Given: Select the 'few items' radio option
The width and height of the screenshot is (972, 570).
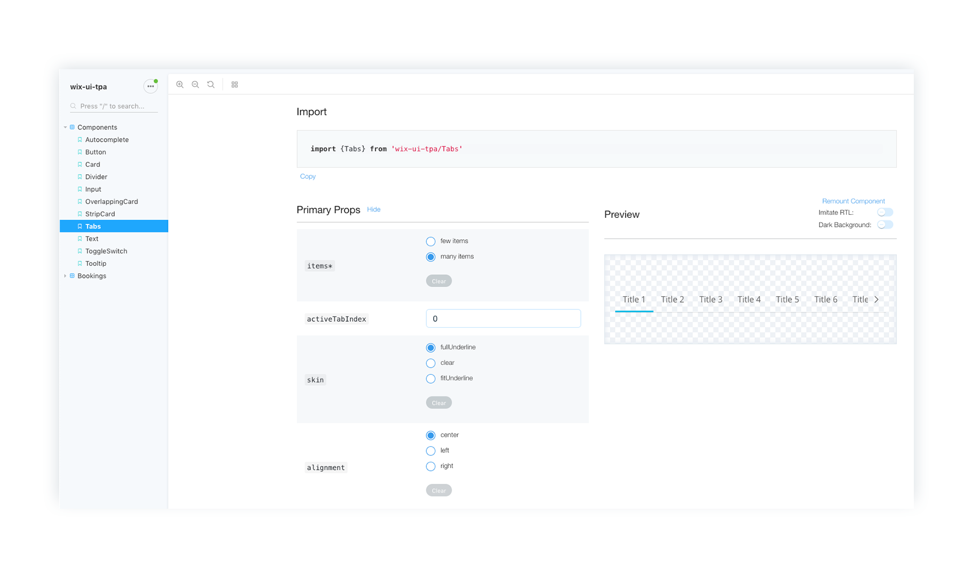Looking at the screenshot, I should [x=431, y=241].
